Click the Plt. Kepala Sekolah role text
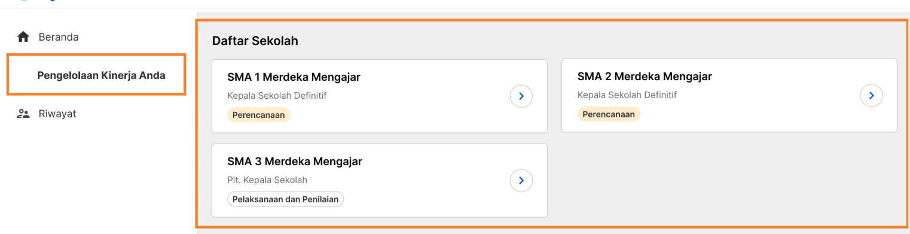Image resolution: width=910 pixels, height=234 pixels. [x=267, y=180]
